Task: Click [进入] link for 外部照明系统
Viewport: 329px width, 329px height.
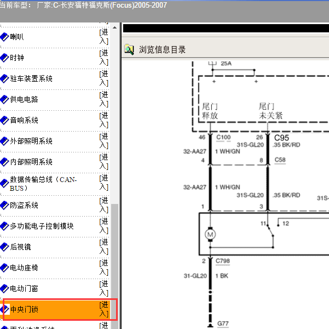Action: coord(104,141)
